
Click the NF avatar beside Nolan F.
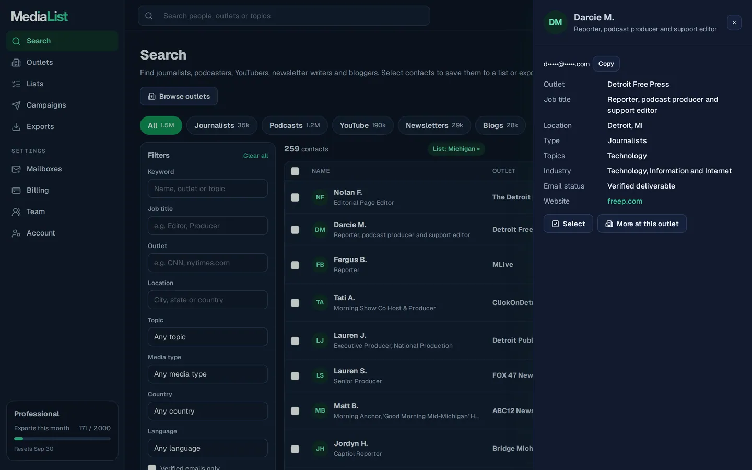(320, 197)
